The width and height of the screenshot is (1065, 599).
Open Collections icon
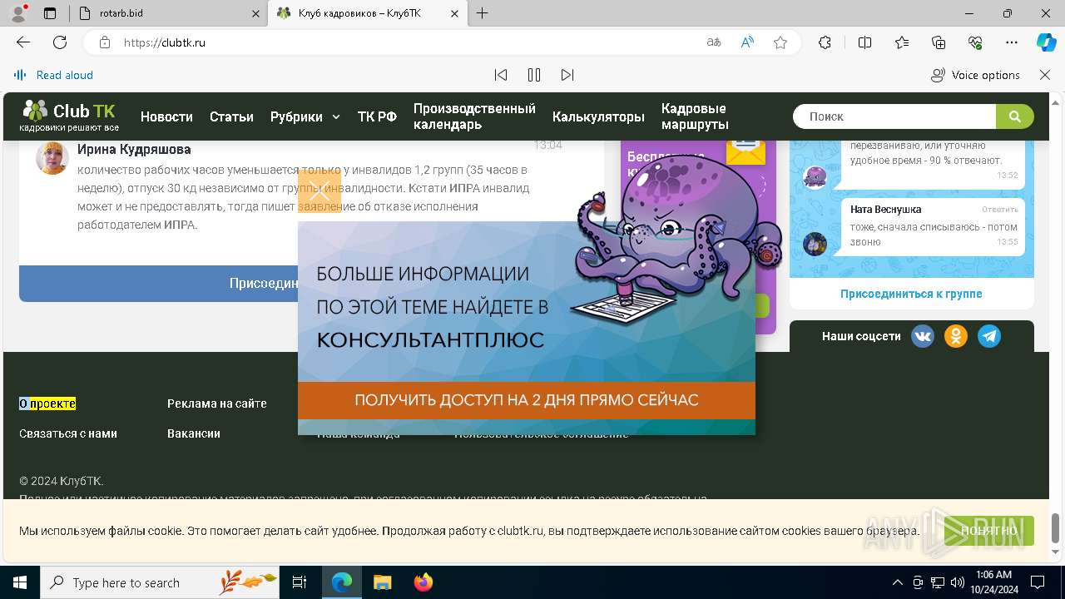click(939, 42)
